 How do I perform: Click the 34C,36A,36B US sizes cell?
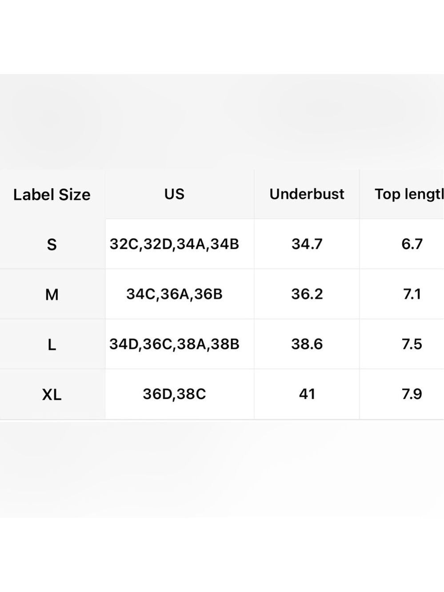(x=174, y=294)
